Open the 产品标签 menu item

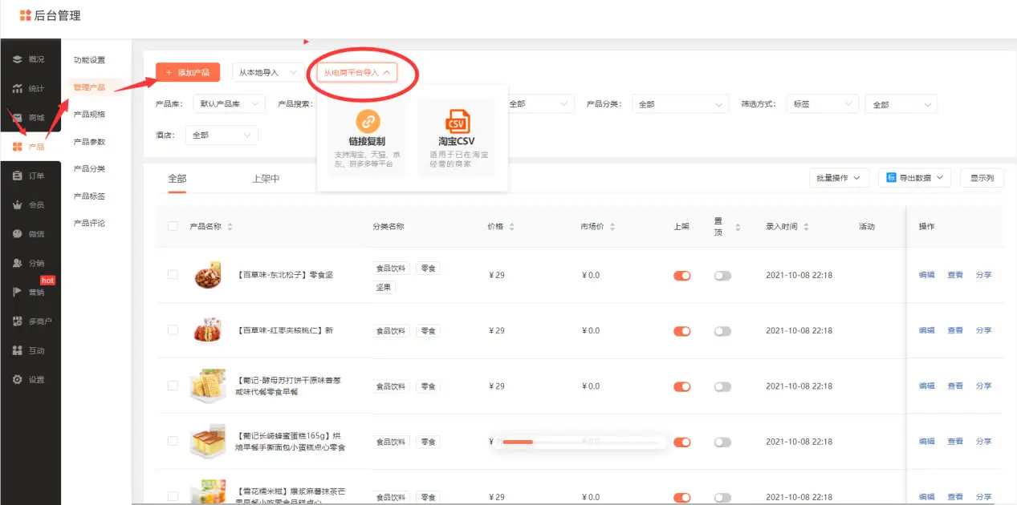pyautogui.click(x=91, y=196)
